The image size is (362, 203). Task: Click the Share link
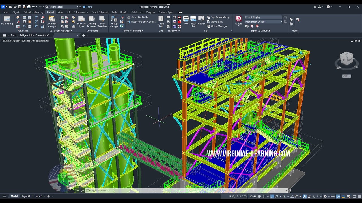click(87, 7)
